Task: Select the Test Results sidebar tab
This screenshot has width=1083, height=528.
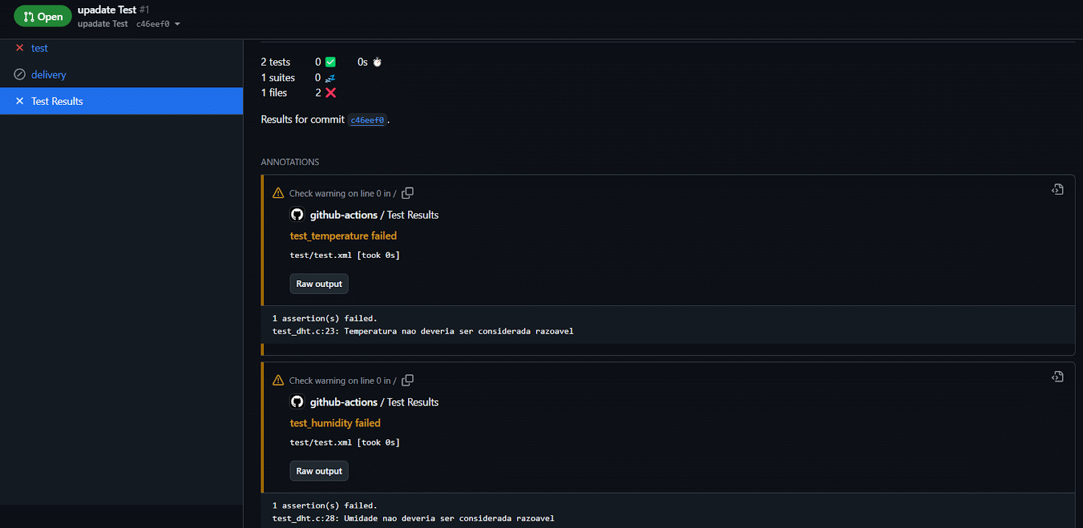Action: click(x=57, y=102)
